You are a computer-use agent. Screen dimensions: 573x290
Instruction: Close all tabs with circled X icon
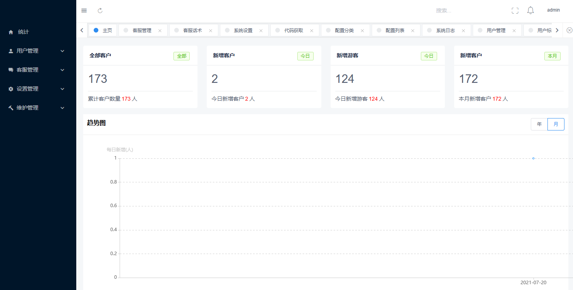(569, 30)
